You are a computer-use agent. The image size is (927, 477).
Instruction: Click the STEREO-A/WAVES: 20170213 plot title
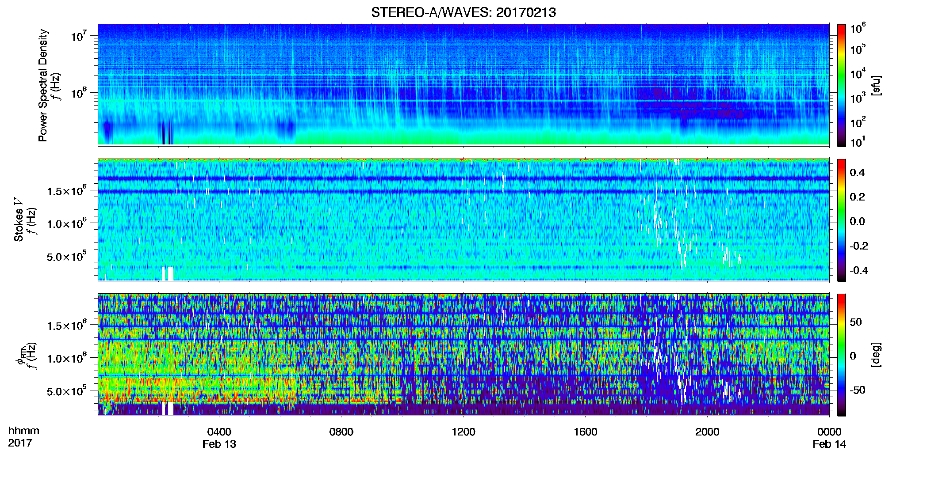[463, 12]
